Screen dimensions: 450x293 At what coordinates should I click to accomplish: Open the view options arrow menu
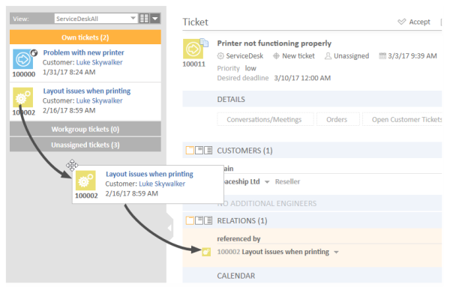click(155, 19)
